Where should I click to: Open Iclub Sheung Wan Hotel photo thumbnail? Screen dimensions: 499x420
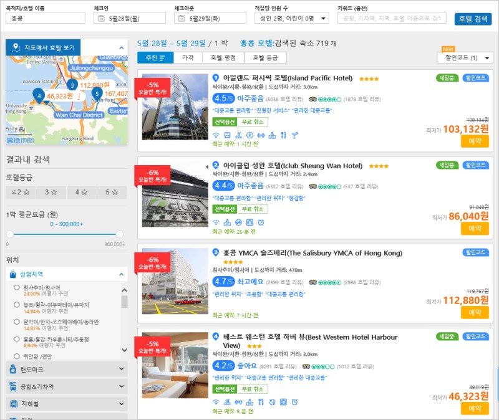click(x=175, y=194)
